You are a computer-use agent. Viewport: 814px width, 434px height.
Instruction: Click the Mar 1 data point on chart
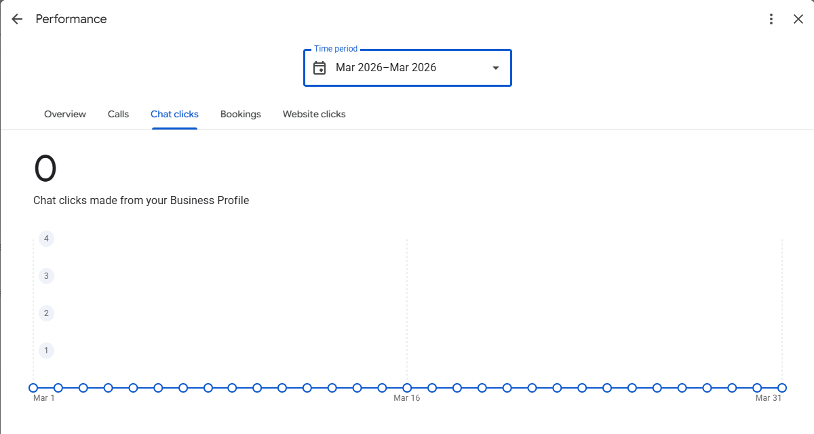point(33,388)
